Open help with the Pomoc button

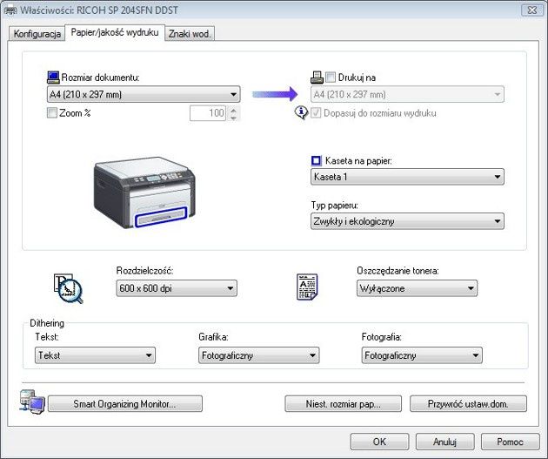click(511, 442)
